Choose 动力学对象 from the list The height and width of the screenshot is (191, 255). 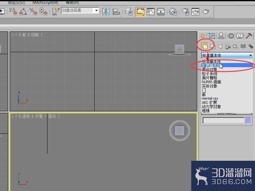pyautogui.click(x=227, y=107)
